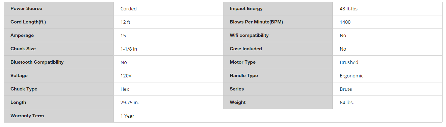Screen dimensions: 446x127
Task: Select the 1 Year warranty value
Action: [x=127, y=116]
